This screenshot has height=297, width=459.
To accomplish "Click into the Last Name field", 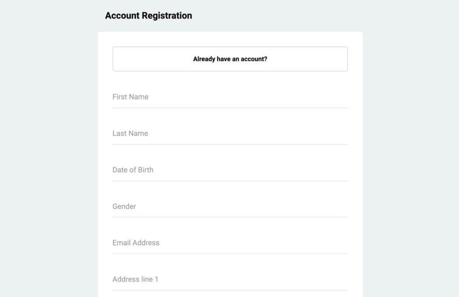I will tap(230, 133).
